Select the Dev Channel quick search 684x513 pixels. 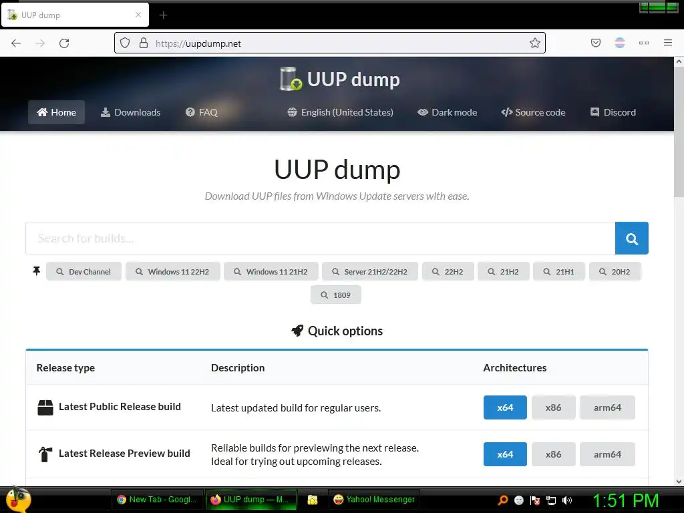click(x=83, y=271)
